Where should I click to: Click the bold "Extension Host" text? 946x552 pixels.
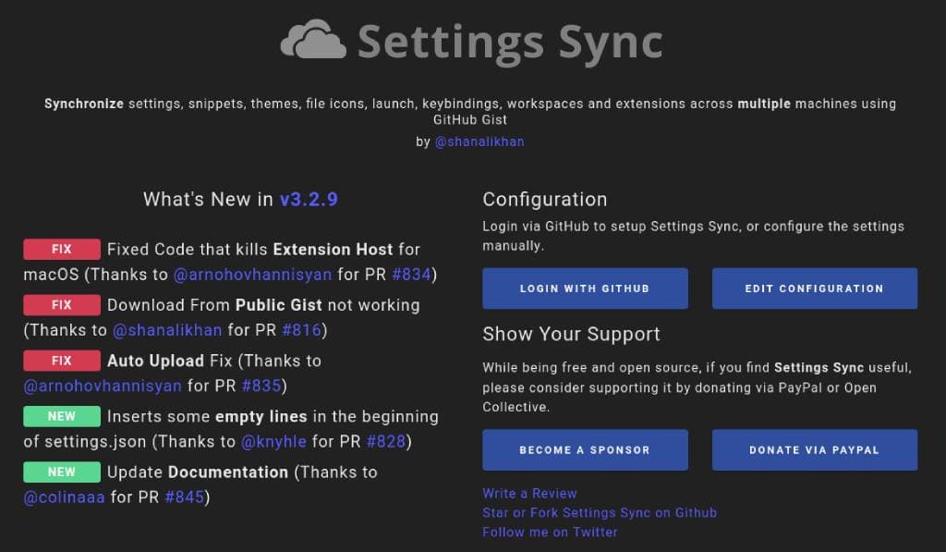coord(333,250)
